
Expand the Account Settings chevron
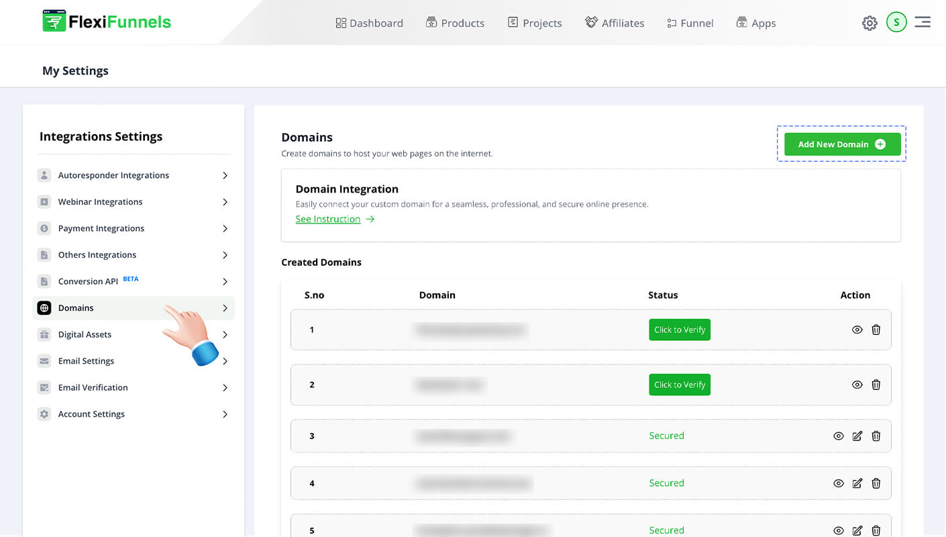click(x=225, y=414)
